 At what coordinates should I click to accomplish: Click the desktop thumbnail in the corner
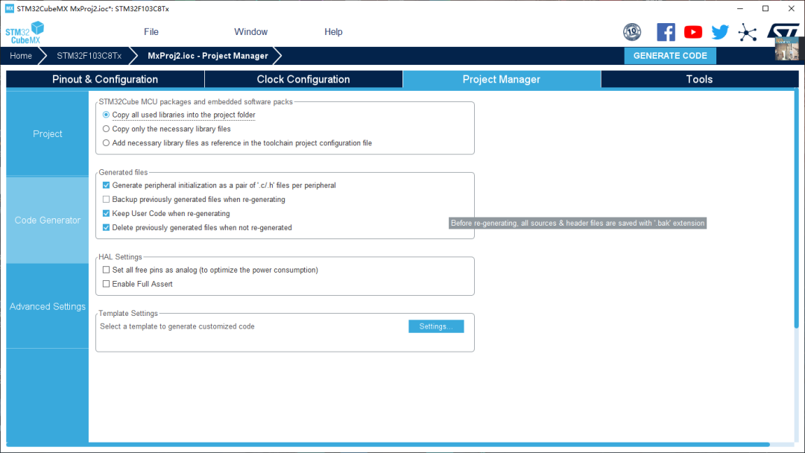point(786,48)
